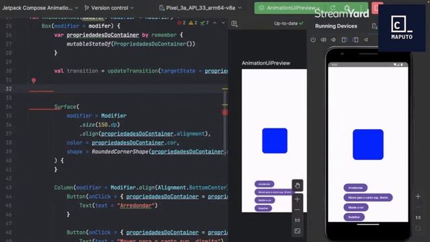Click the blue square in the Compose preview
Image resolution: width=430 pixels, height=242 pixels.
[x=275, y=140]
